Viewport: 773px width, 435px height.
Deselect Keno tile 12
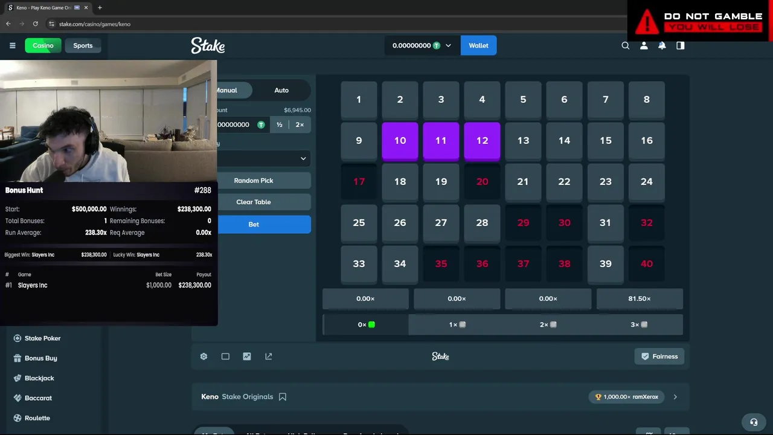(482, 141)
